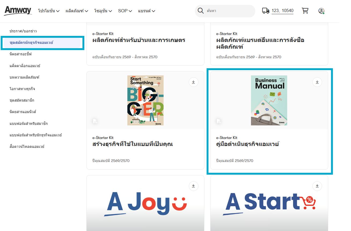The width and height of the screenshot is (351, 231).
Task: Open สร้างธุรกิจที่ใช่ในแบบที่เป็นคุณ title
Action: point(132,144)
